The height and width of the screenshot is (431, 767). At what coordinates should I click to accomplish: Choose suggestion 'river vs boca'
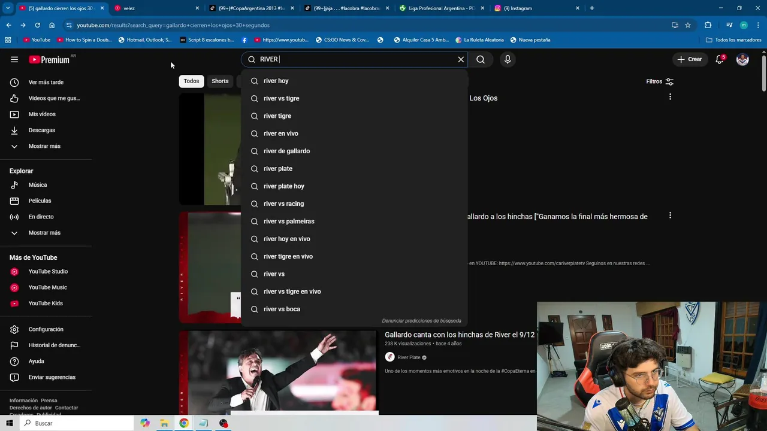coord(354,309)
